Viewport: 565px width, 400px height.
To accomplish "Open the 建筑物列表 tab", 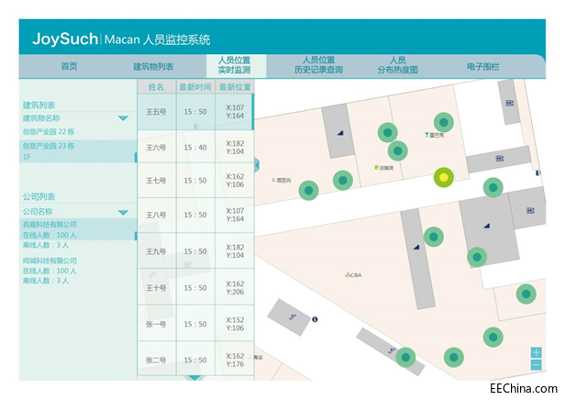I will [x=153, y=67].
